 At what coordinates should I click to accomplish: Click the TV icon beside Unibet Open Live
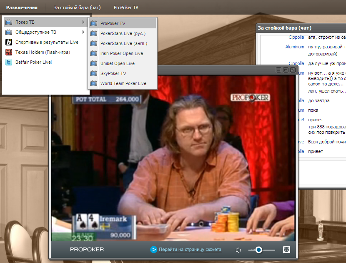[x=94, y=63]
